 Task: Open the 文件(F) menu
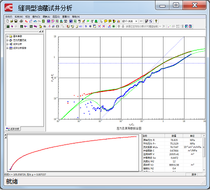point(8,16)
